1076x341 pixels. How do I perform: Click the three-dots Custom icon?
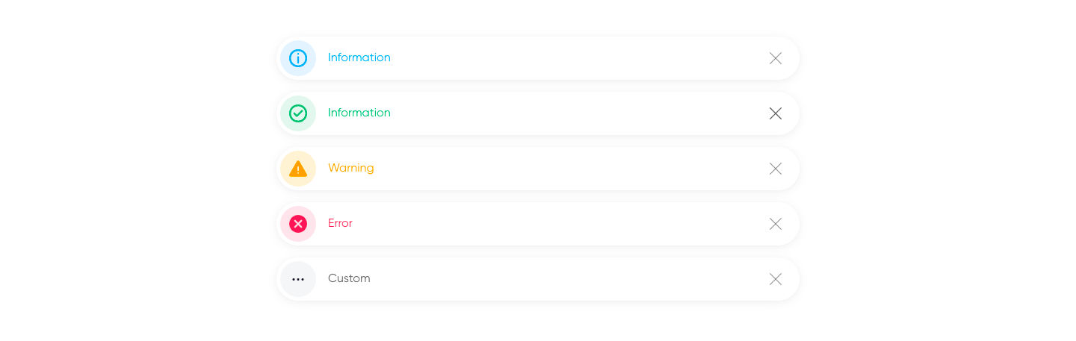click(298, 279)
